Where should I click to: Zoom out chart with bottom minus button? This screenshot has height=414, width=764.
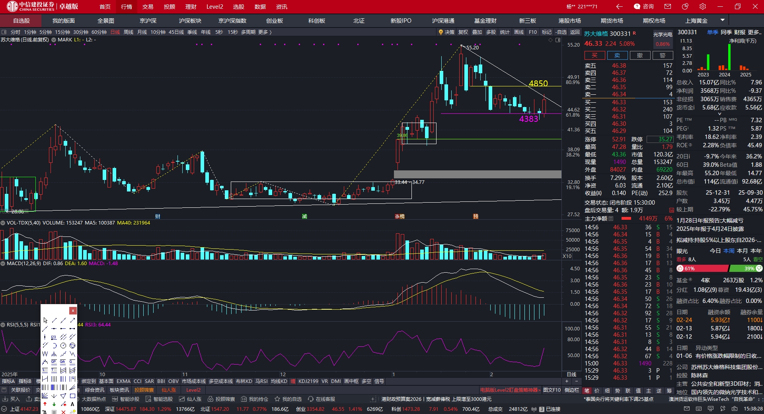click(x=577, y=381)
